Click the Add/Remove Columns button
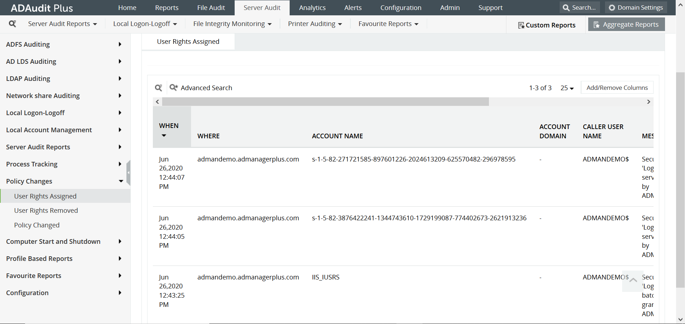 pos(617,87)
